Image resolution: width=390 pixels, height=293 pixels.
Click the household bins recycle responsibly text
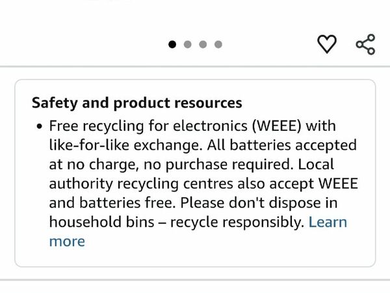tap(175, 222)
